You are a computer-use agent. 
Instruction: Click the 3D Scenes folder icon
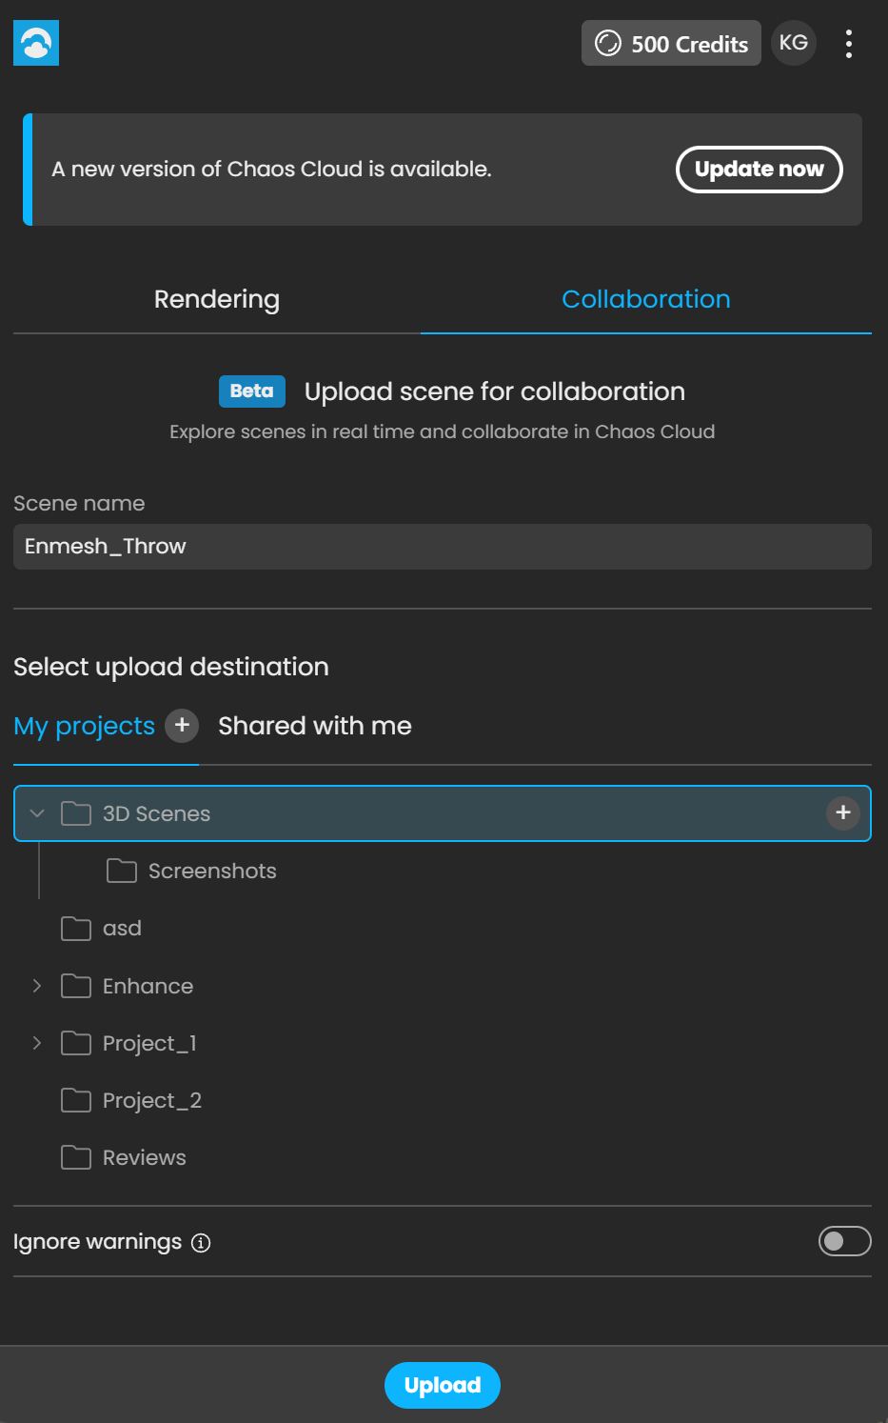[x=76, y=813]
